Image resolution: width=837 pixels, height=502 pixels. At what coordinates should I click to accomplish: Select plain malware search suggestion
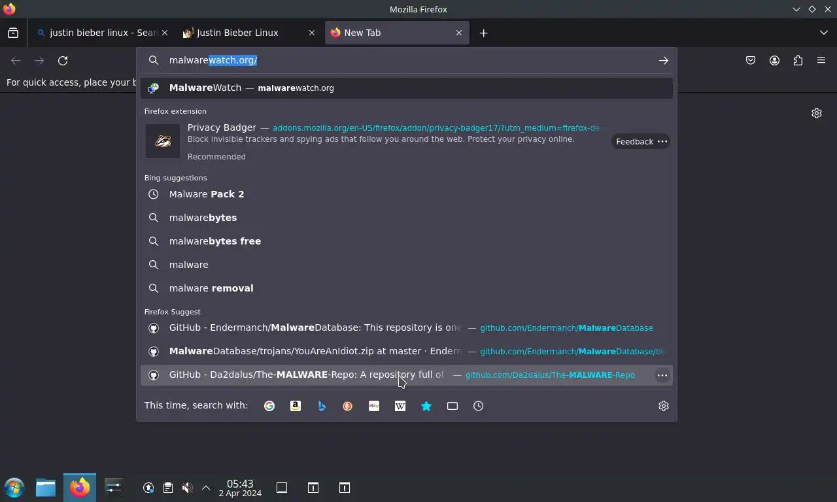[407, 265]
